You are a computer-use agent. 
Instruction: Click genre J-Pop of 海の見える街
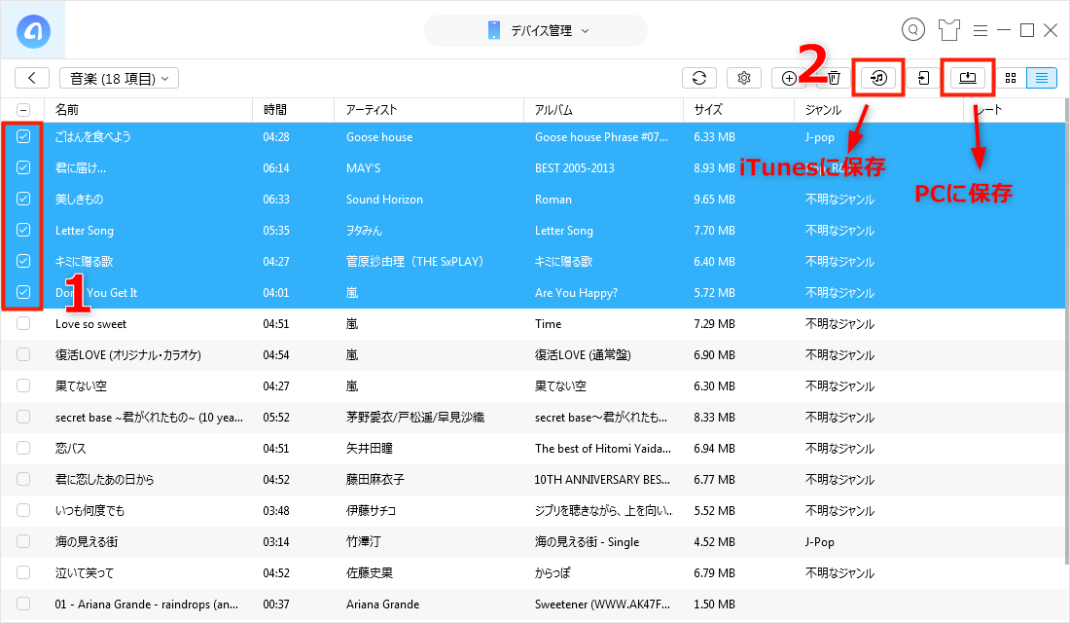[820, 541]
